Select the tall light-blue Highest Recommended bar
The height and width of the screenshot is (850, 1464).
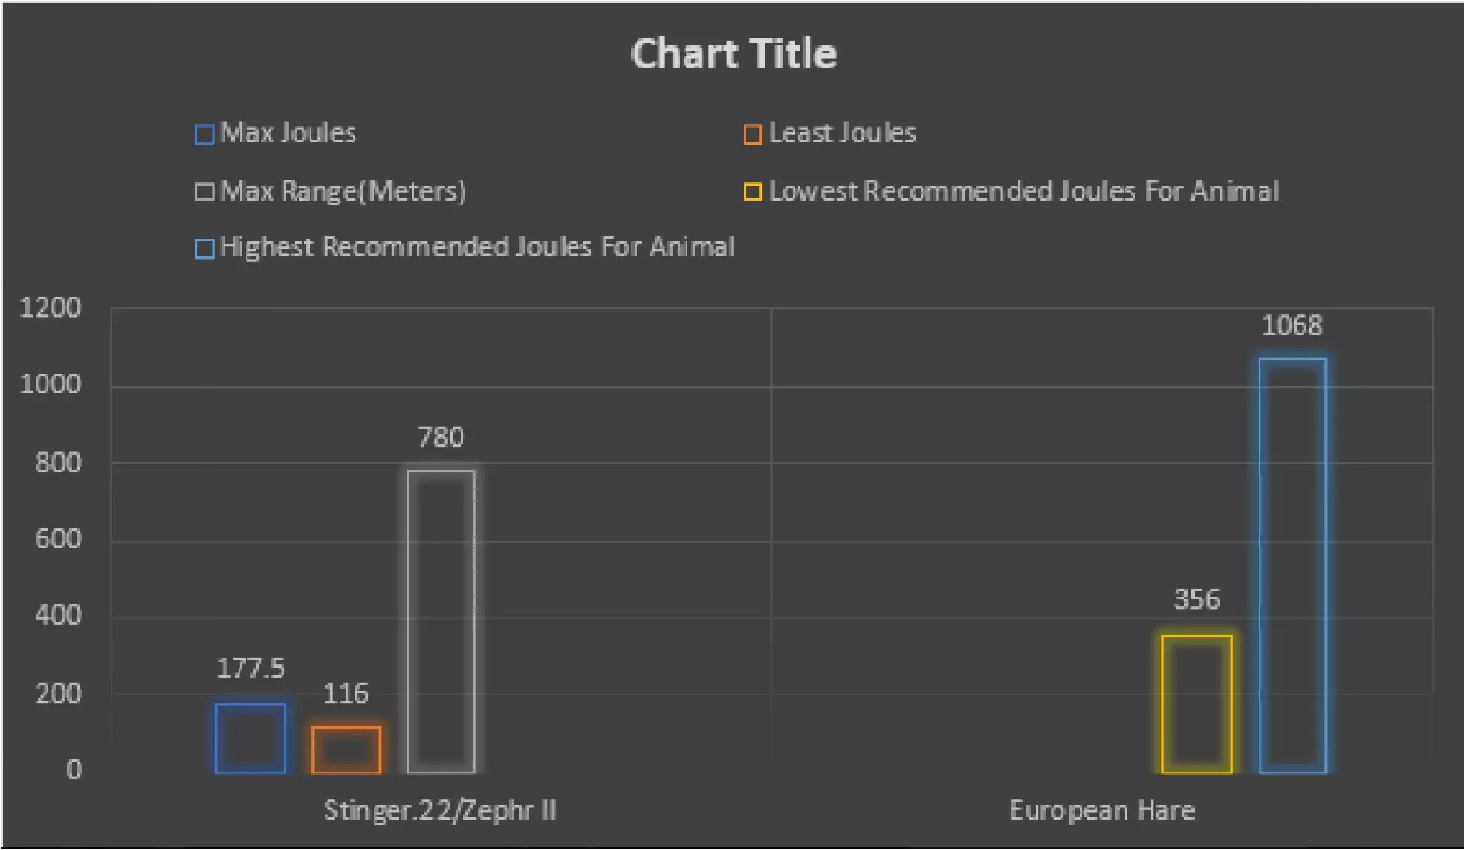1292,565
